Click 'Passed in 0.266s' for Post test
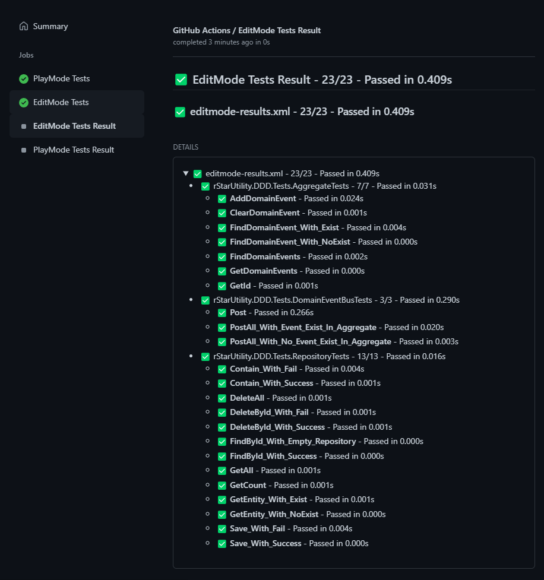Image resolution: width=544 pixels, height=580 pixels. coord(284,313)
